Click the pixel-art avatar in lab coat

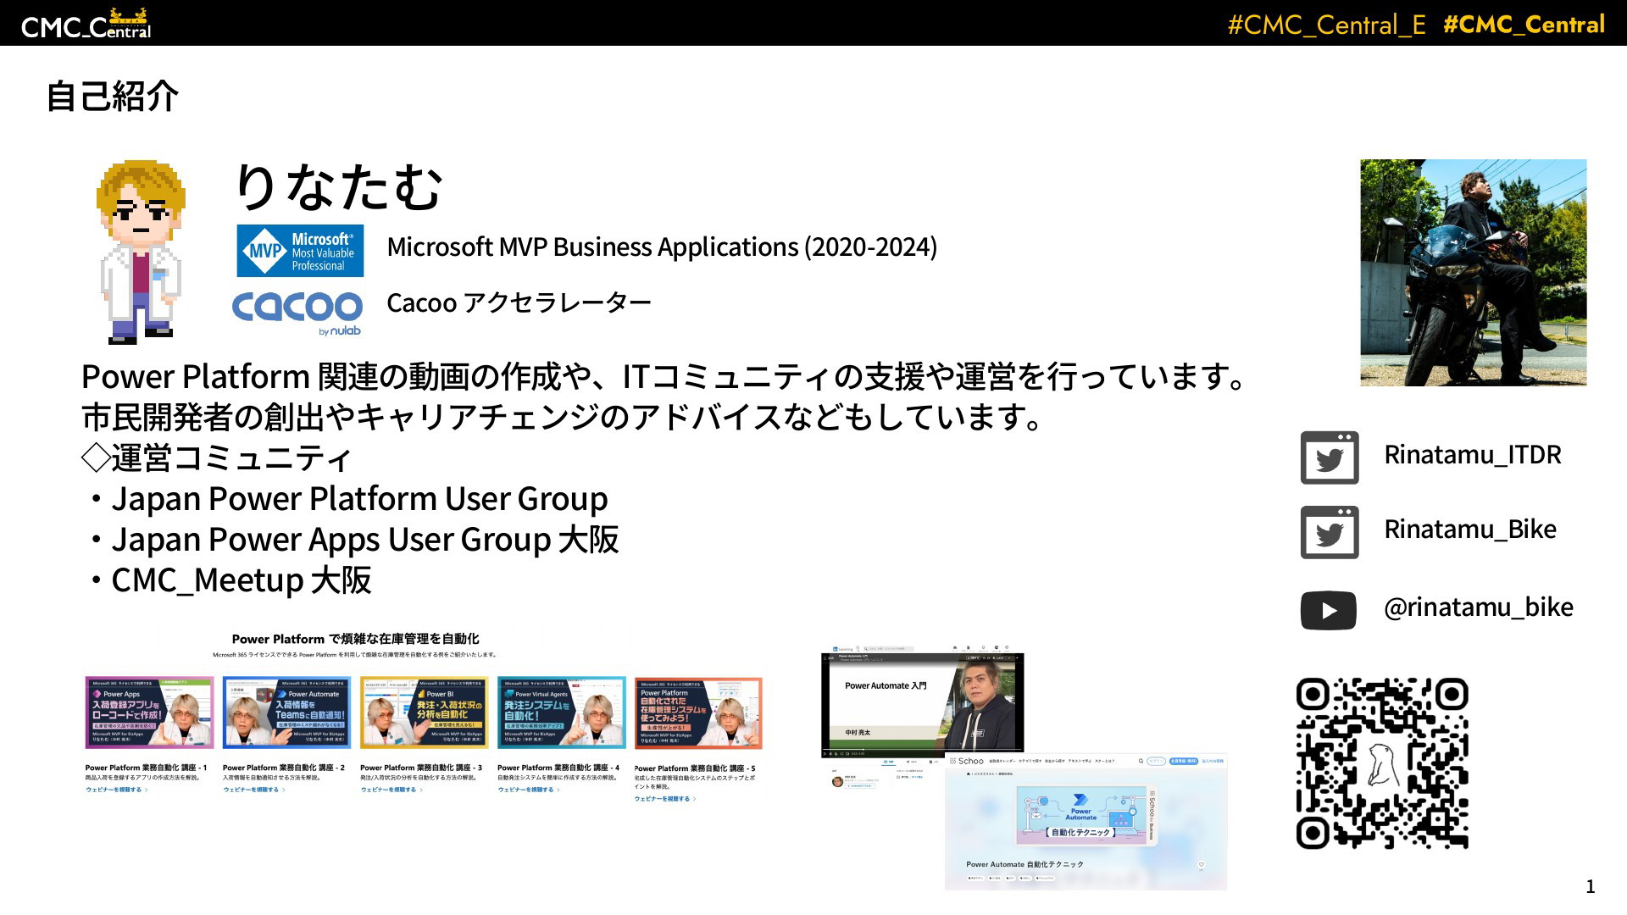coord(141,252)
